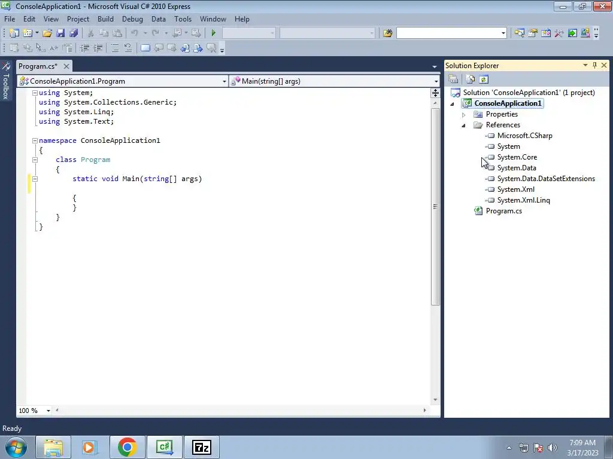
Task: Open the File menu
Action: pyautogui.click(x=10, y=19)
